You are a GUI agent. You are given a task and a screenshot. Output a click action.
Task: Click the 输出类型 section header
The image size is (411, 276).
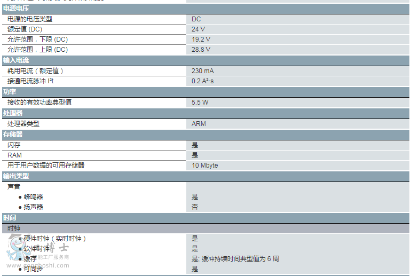pos(16,176)
